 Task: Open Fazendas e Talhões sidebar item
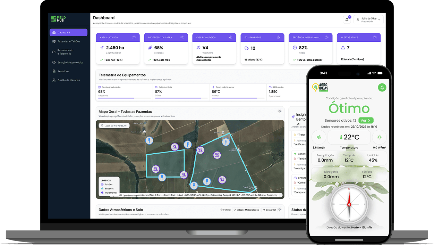(68, 41)
